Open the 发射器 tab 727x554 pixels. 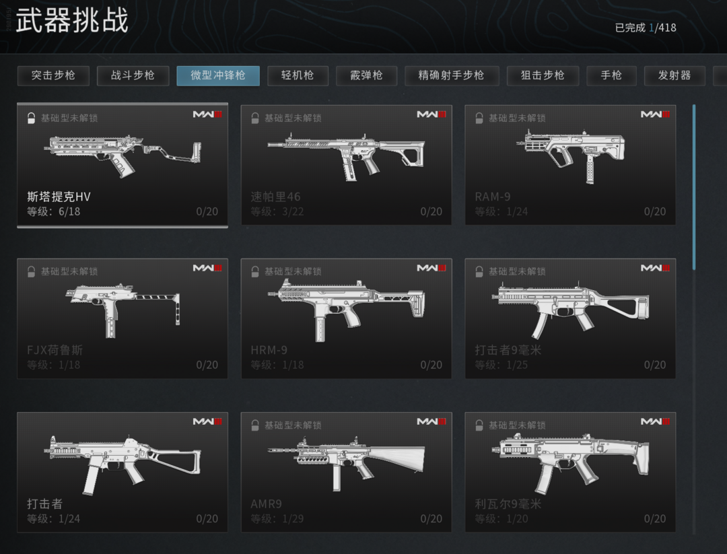[x=674, y=75]
